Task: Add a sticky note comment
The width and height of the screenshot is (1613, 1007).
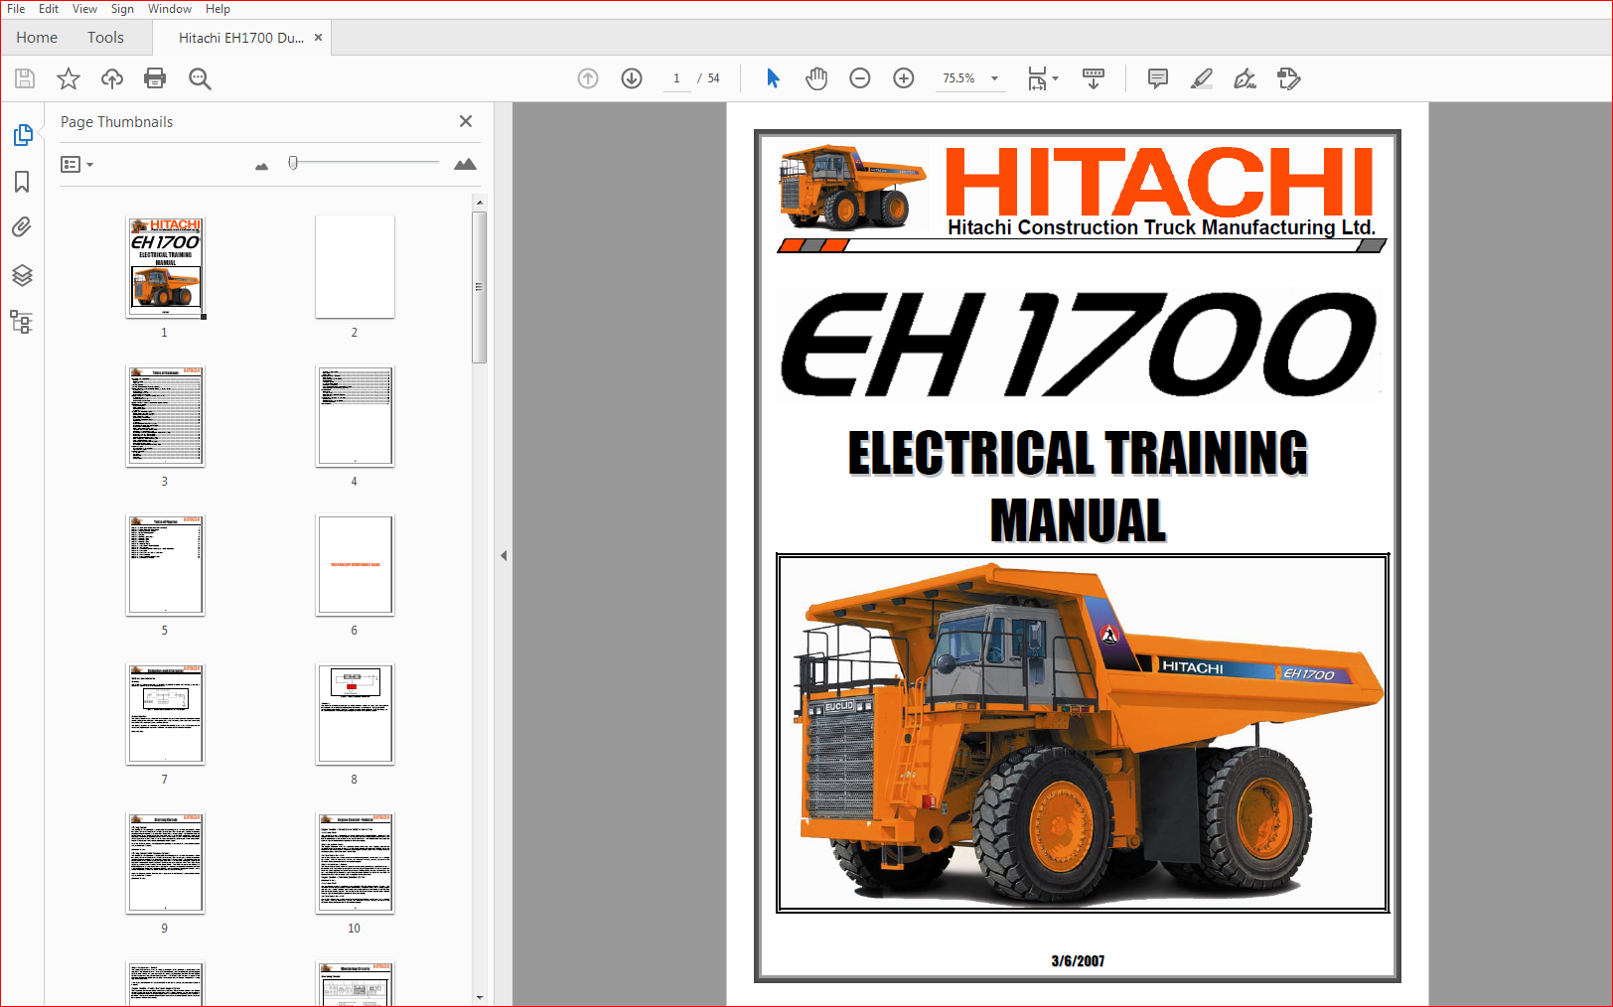Action: click(x=1158, y=78)
